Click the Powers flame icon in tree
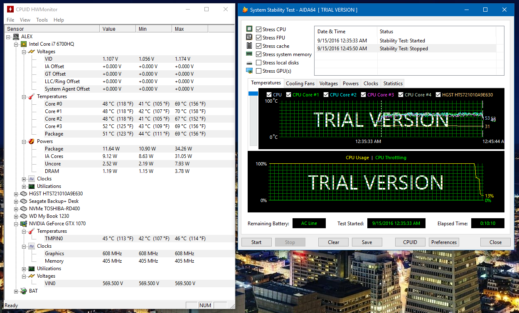This screenshot has width=519, height=313. 31,141
